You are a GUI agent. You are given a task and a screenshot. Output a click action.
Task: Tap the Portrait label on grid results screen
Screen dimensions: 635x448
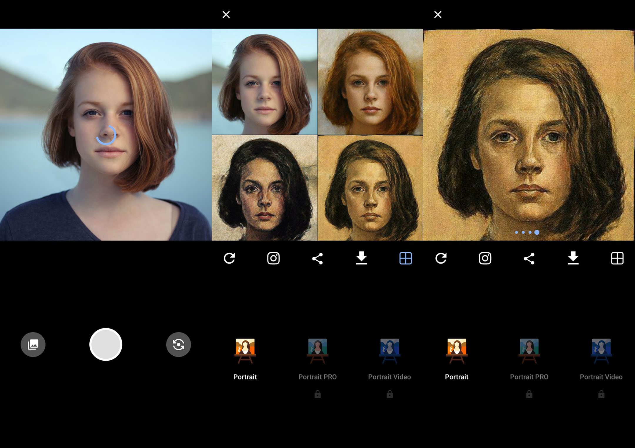[x=245, y=377]
